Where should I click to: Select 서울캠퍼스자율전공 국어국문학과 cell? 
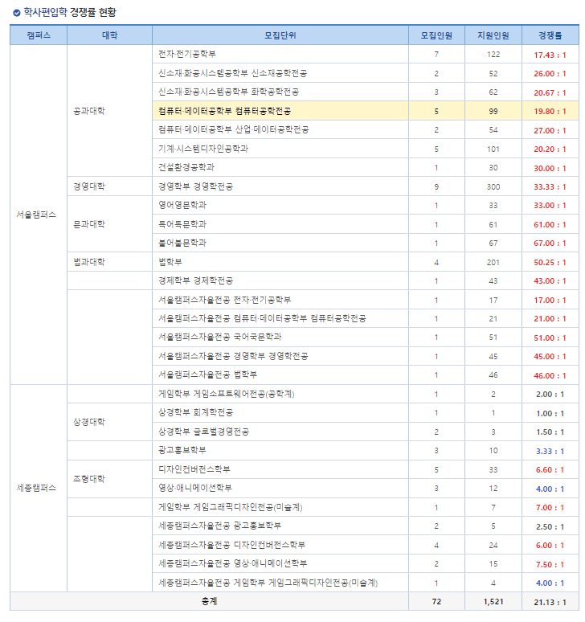280,338
